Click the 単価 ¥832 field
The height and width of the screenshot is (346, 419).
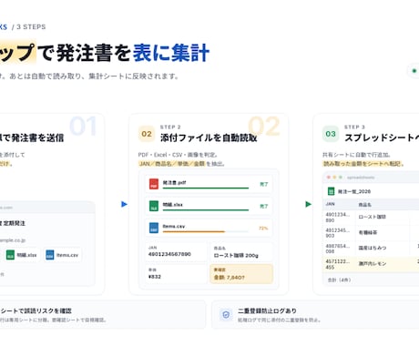tap(176, 274)
